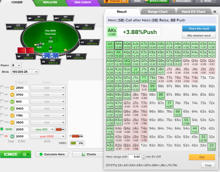Click Hero's ace of diamonds card
The image size is (220, 172).
point(46,55)
